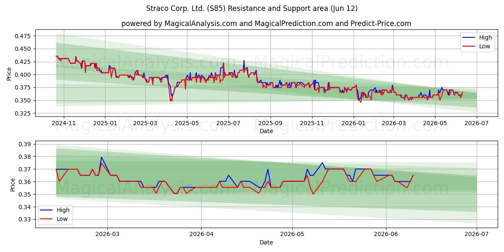504x252 pixels.
Task: Click the '2024-11' tick label on upper chart
Action: tap(64, 123)
